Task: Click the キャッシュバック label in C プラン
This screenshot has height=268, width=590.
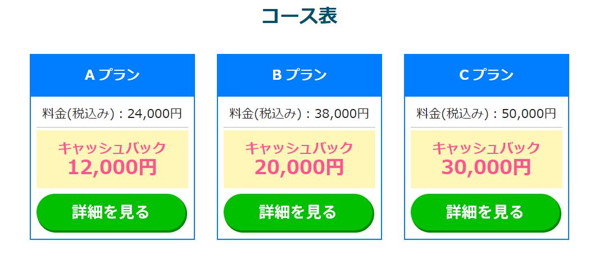Action: pyautogui.click(x=486, y=148)
